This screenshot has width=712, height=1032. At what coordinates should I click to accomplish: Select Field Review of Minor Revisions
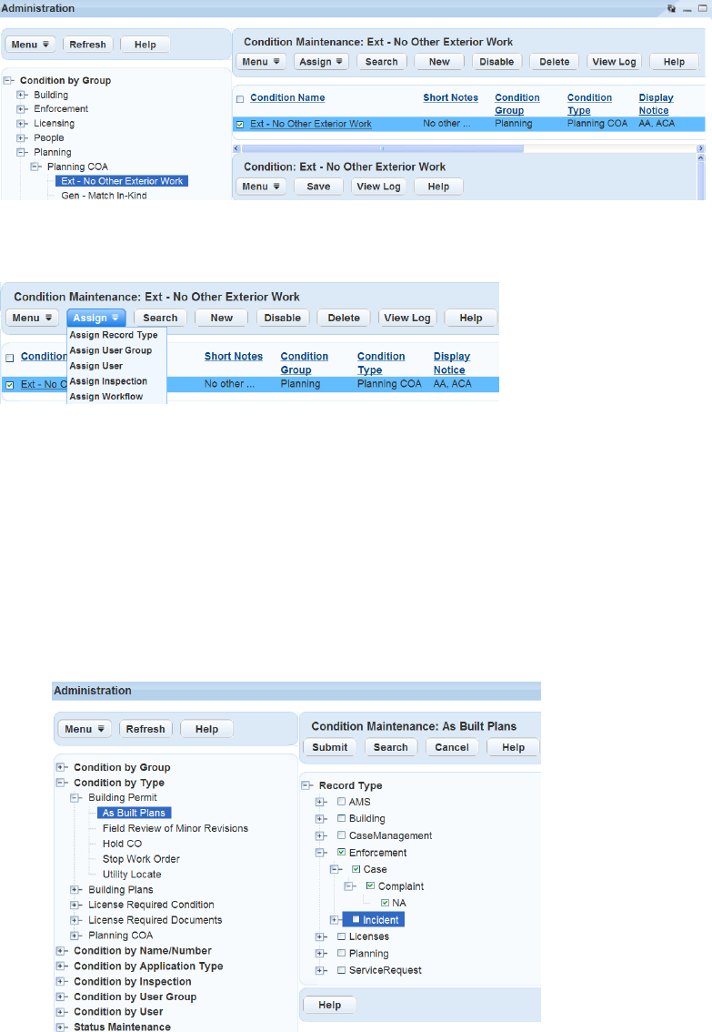(x=175, y=828)
